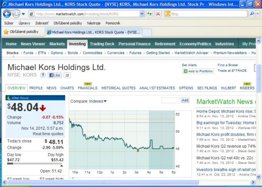Screen dimensions: 262x187
Task: Switch to the PROFILE tab
Action: 36,88
